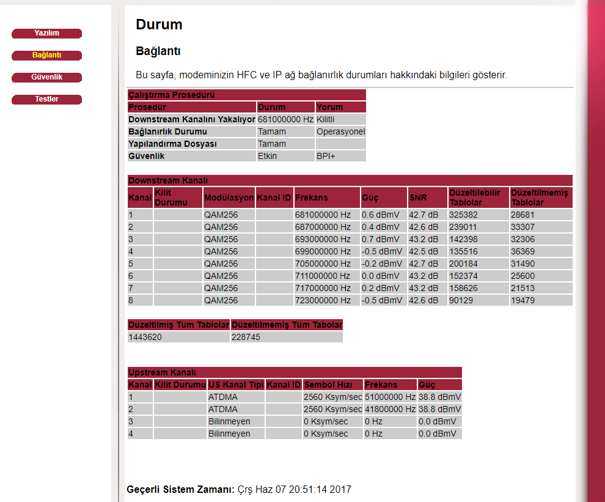Select the 228745 uncorrected total value
Image resolution: width=605 pixels, height=502 pixels.
[x=247, y=337]
